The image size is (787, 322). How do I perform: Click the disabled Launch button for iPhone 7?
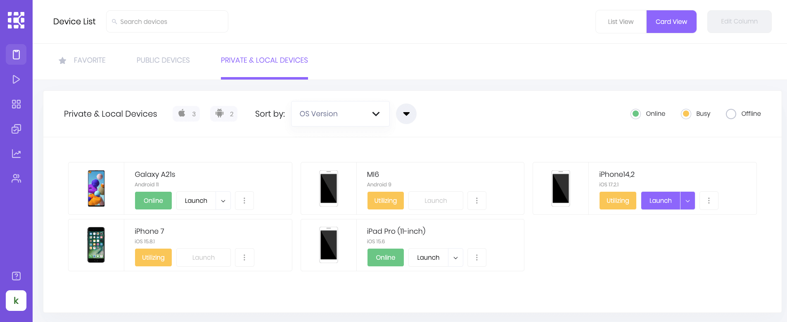(204, 258)
